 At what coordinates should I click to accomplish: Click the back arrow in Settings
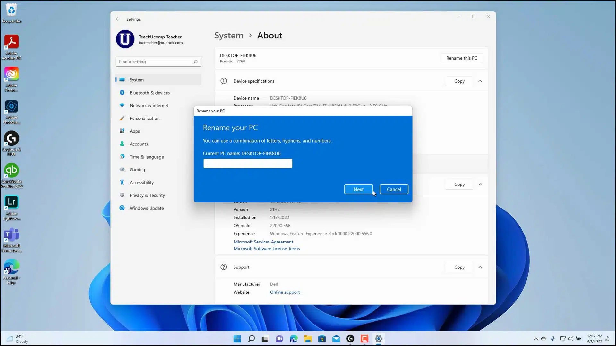pyautogui.click(x=118, y=19)
